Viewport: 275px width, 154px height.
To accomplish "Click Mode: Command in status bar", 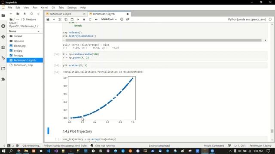I will pyautogui.click(x=214, y=145).
